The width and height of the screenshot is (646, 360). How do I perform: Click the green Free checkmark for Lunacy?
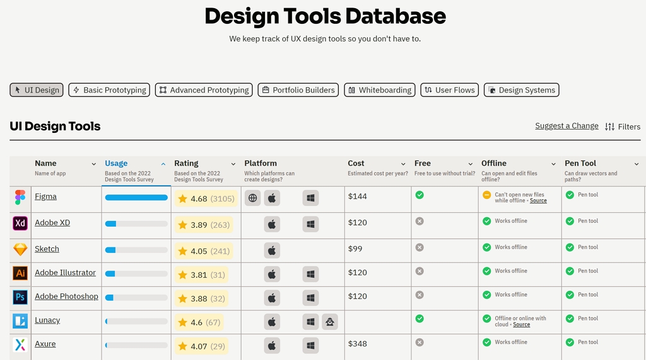click(x=420, y=319)
